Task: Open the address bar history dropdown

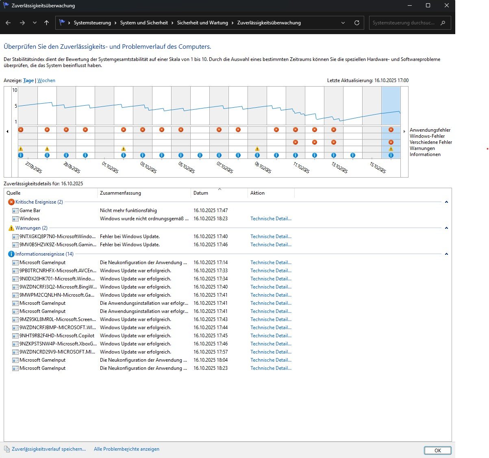Action: (343, 23)
